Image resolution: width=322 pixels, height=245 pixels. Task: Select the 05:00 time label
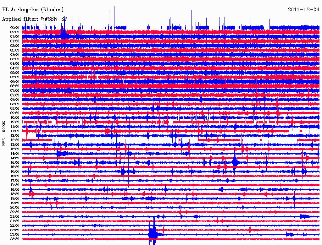(15, 73)
